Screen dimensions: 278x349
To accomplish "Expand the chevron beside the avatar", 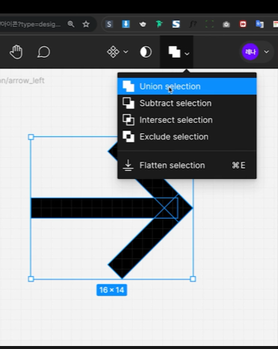I will click(x=266, y=52).
